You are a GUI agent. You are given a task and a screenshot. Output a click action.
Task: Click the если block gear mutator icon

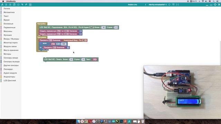(x=41, y=43)
